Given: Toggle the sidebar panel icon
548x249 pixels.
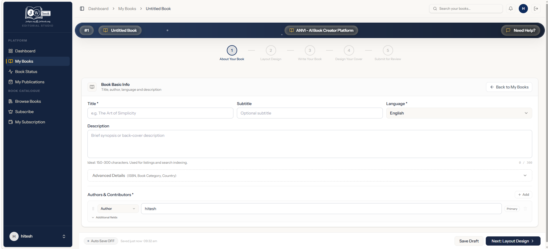Looking at the screenshot, I should [82, 9].
